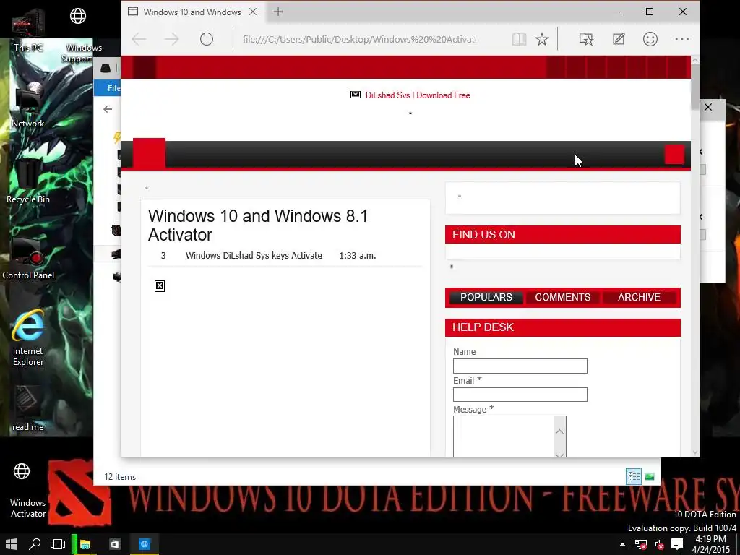Open Store app on taskbar
740x555 pixels.
pos(115,544)
